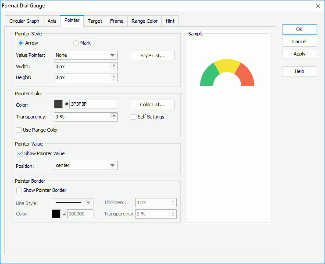
Task: Open the Range Color tab
Action: pyautogui.click(x=144, y=21)
